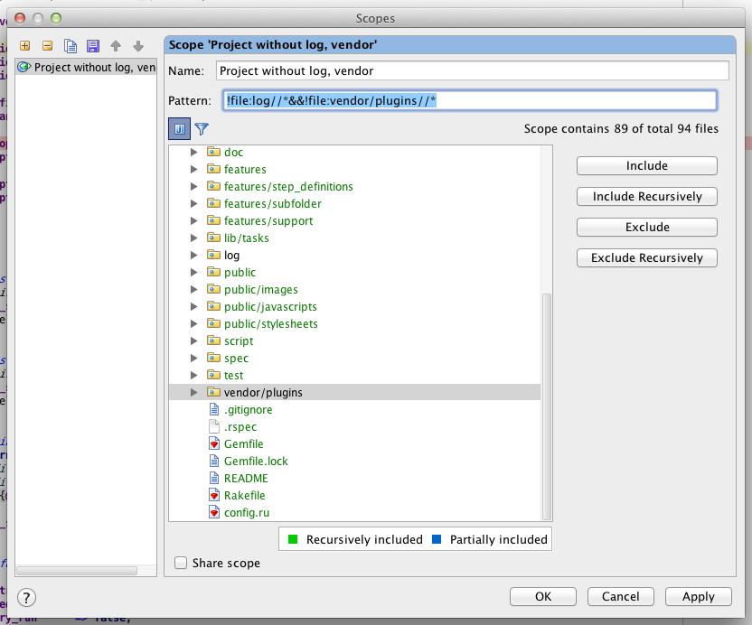Select the Gemfile.lock file name

[256, 462]
